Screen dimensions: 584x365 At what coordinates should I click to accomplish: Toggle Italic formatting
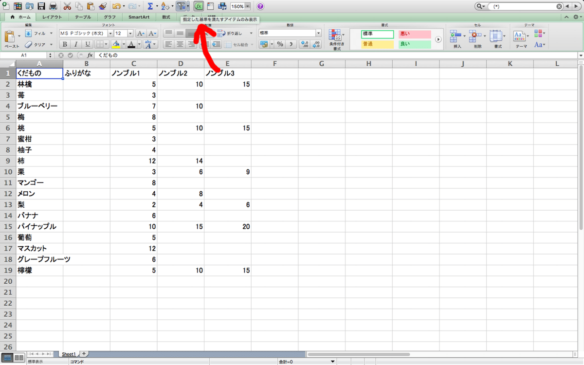[76, 44]
